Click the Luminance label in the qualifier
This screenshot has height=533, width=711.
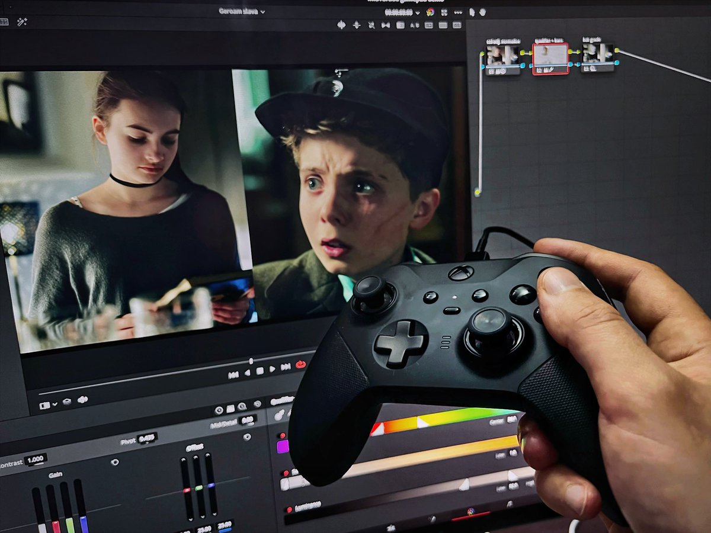(308, 506)
